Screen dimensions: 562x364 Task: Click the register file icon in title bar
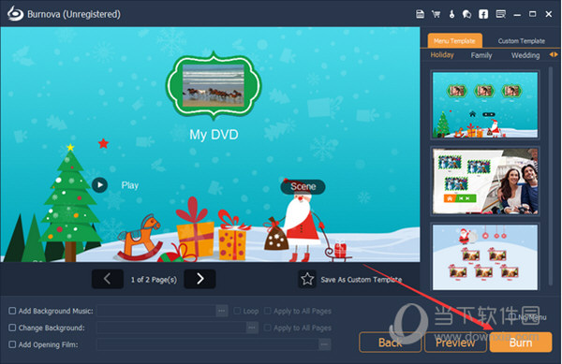pos(420,14)
